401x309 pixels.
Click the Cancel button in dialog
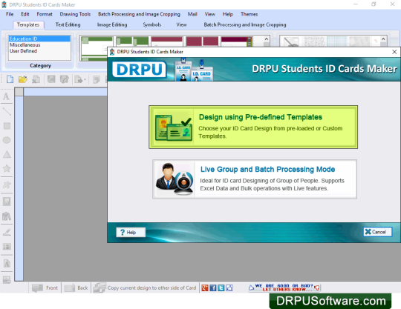[x=377, y=232]
